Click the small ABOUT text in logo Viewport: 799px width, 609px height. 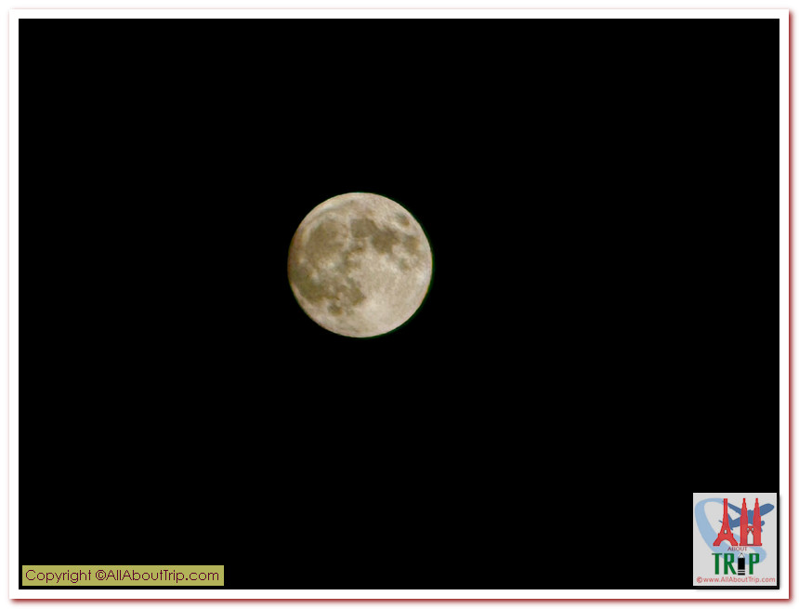click(737, 549)
